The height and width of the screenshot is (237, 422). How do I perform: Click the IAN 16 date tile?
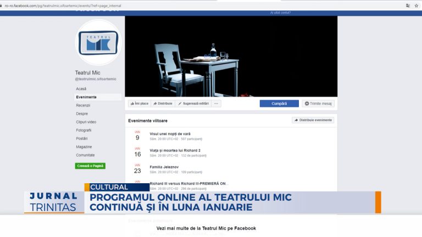137,153
